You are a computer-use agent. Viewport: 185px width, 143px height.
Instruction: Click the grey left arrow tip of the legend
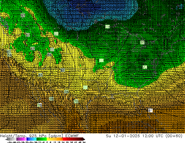click(x=6, y=139)
